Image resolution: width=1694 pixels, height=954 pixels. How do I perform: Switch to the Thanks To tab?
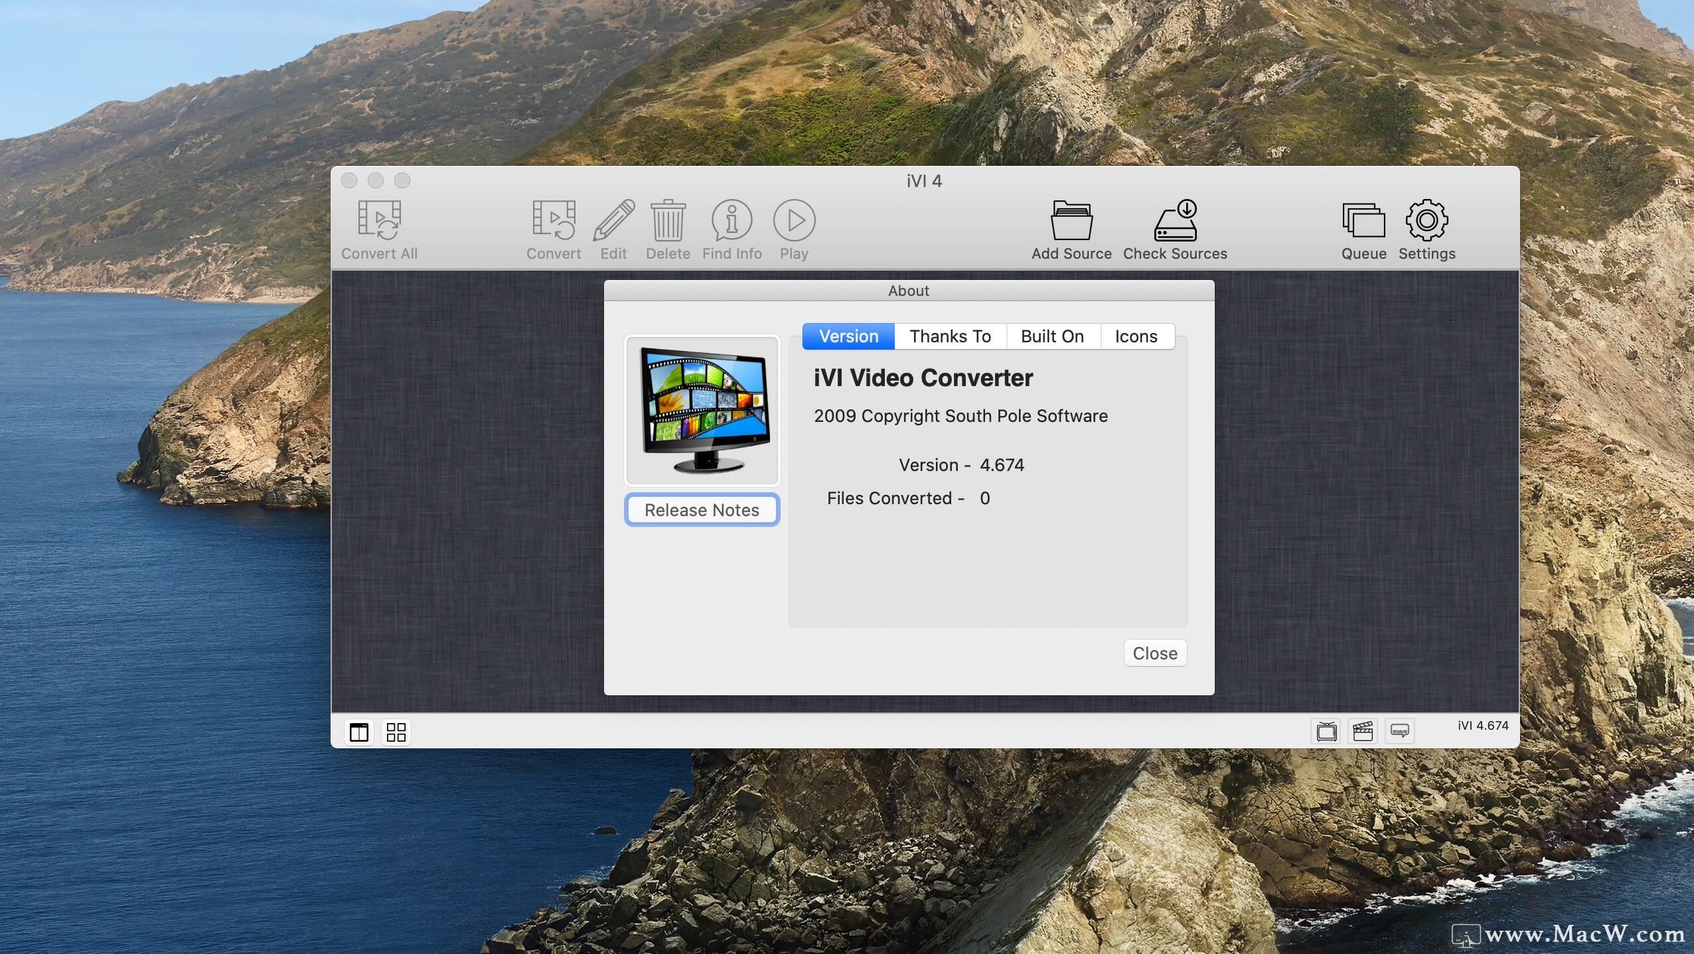pos(950,336)
